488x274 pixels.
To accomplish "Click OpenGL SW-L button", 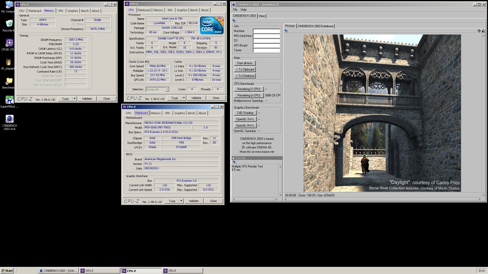I will click(x=245, y=119).
